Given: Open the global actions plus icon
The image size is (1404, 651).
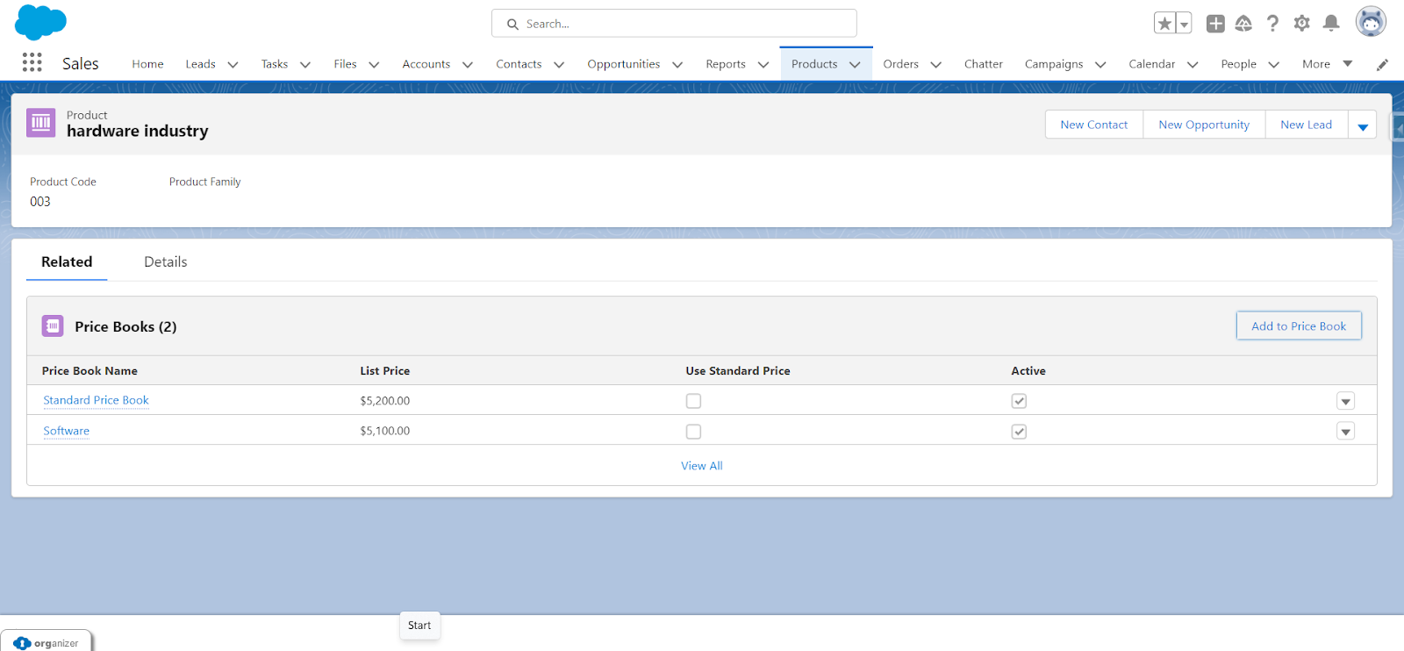Looking at the screenshot, I should pos(1215,24).
